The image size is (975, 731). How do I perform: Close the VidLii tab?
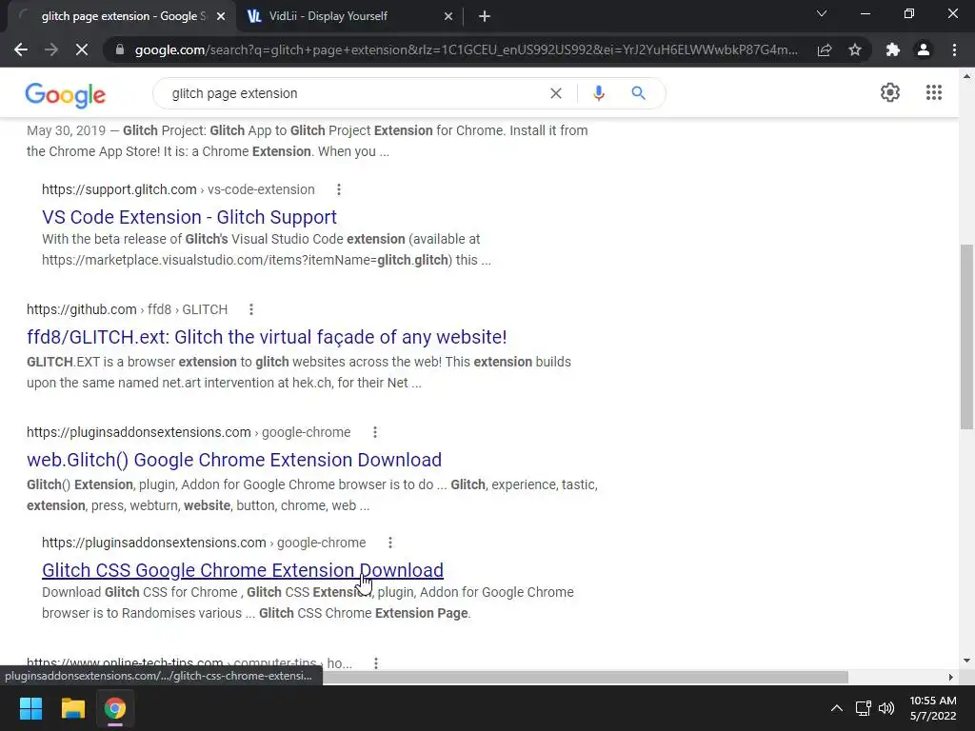click(x=448, y=16)
